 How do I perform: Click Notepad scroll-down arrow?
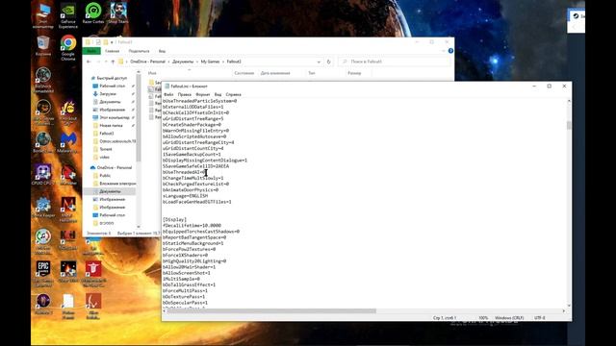pos(569,306)
